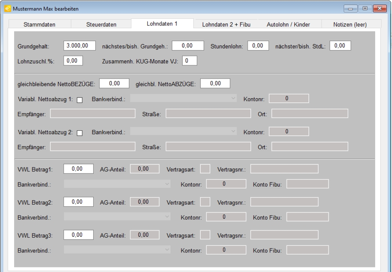Click the Stundenlohn input field
The width and height of the screenshot is (392, 272).
(x=258, y=46)
